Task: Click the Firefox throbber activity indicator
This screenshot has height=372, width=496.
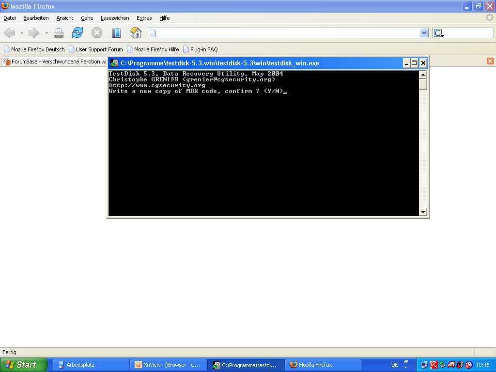Action: click(x=489, y=18)
